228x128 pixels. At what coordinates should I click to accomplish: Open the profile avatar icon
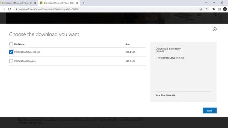[225, 9]
